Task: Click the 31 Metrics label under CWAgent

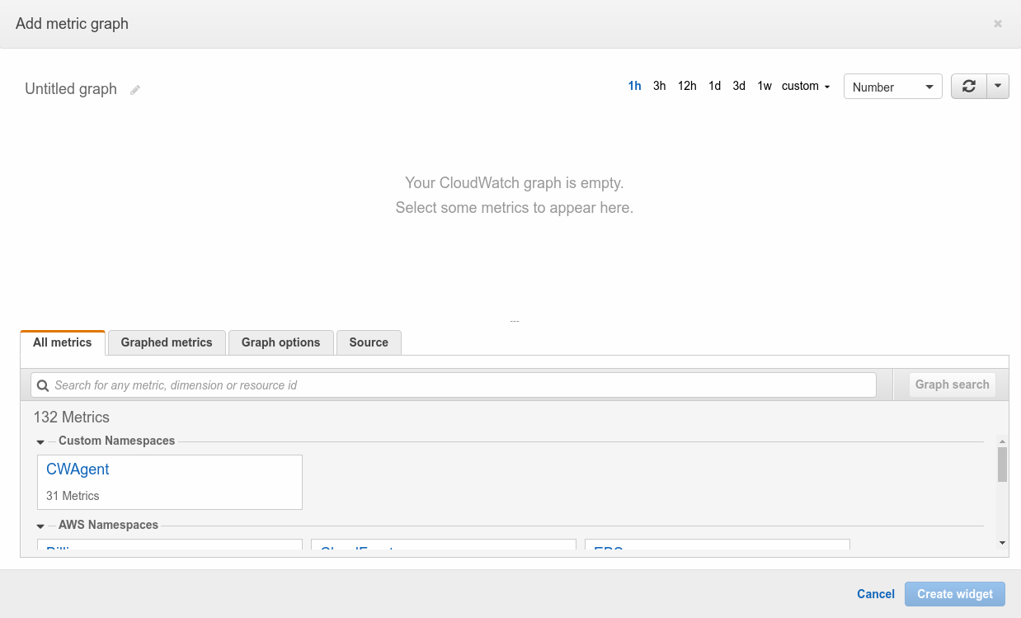Action: click(73, 496)
